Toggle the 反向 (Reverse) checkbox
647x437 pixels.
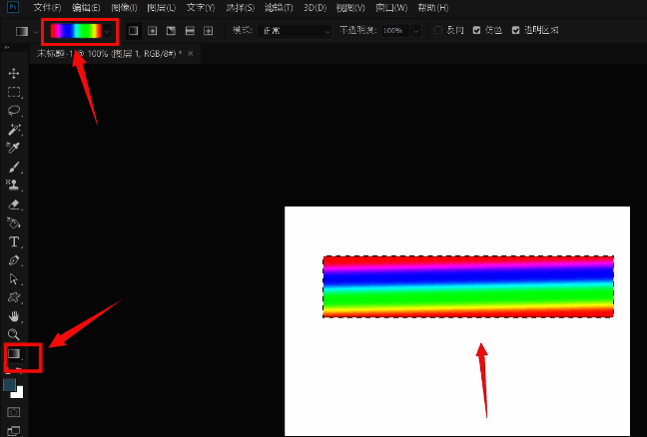(x=439, y=31)
